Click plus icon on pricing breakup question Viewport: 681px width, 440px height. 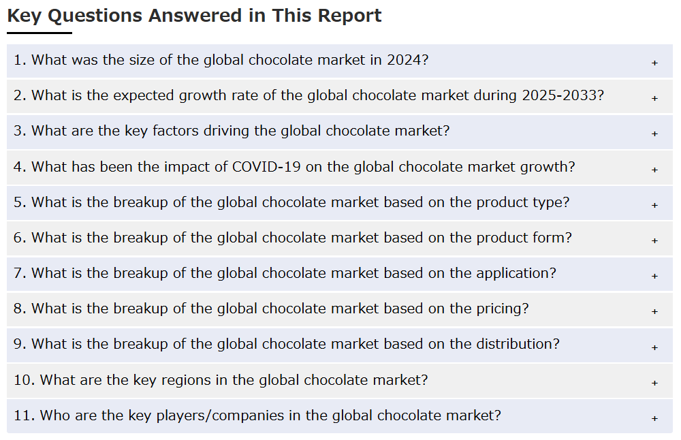tap(654, 311)
